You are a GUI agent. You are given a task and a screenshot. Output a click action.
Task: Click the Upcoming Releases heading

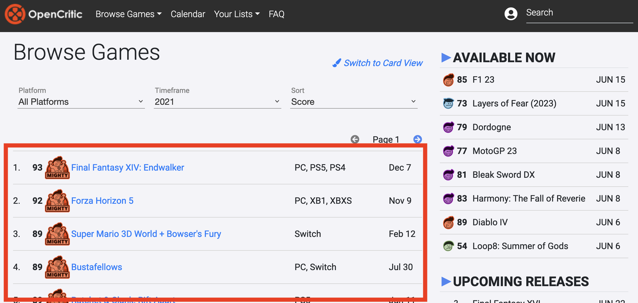pyautogui.click(x=521, y=281)
